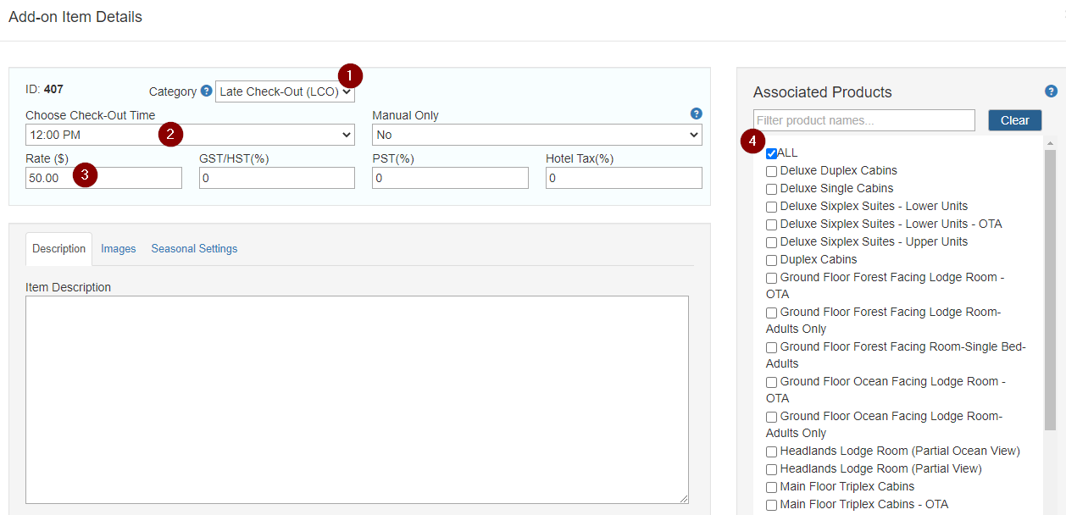Uncheck the ALL checkbox

771,153
